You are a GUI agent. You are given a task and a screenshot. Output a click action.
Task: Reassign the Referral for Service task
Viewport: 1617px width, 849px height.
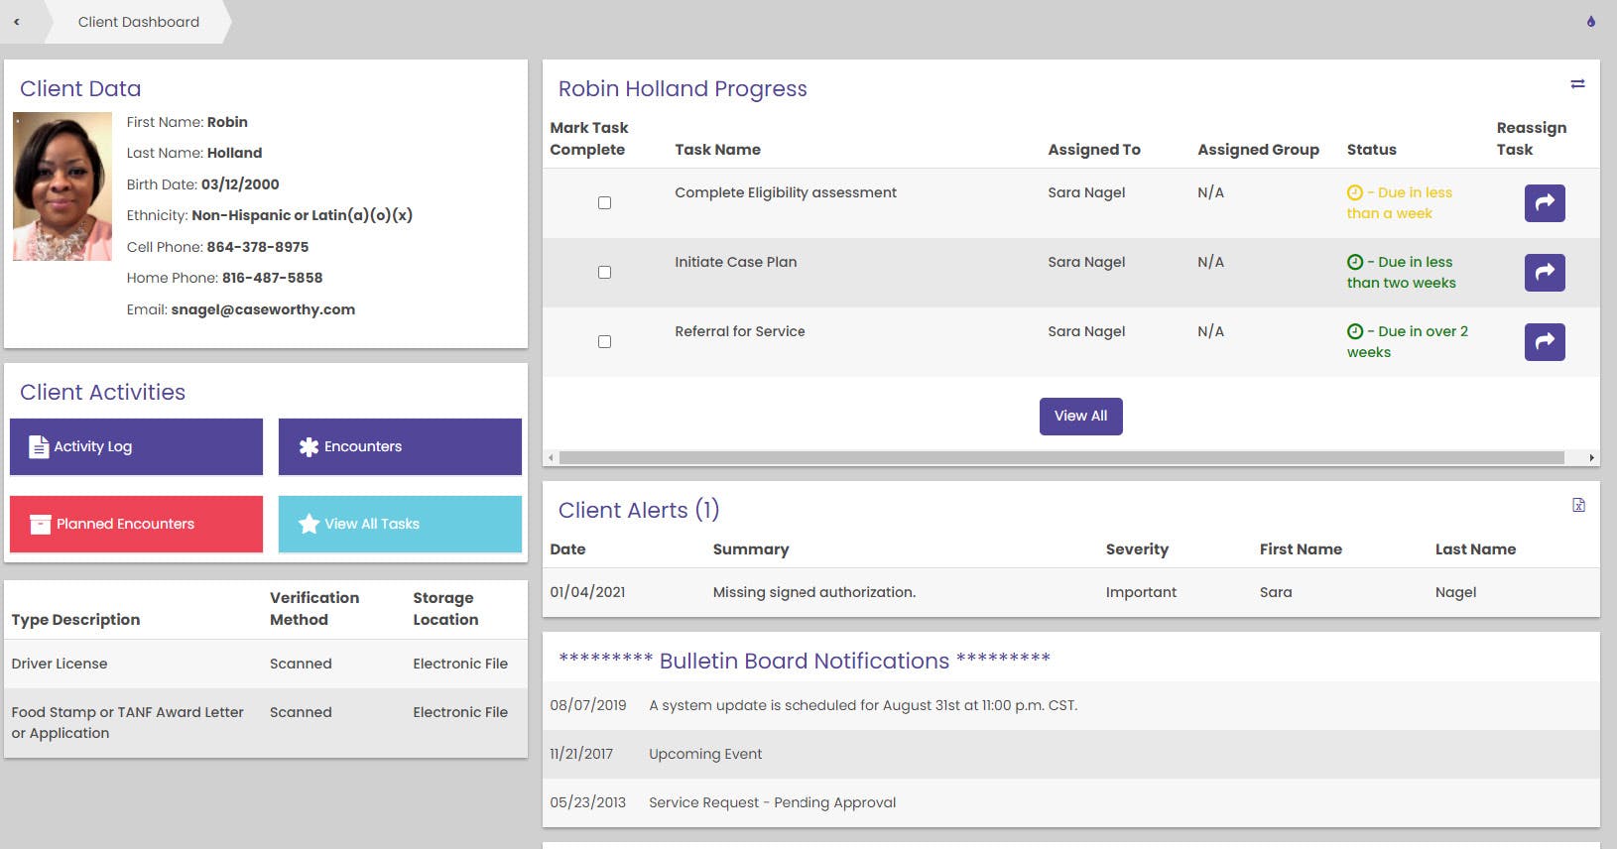(1545, 342)
